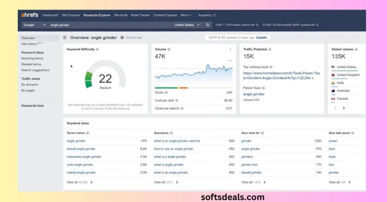Viewport: 387px width, 202px height.
Task: Click the milwaukee angle grinder keyword
Action: pos(84,157)
